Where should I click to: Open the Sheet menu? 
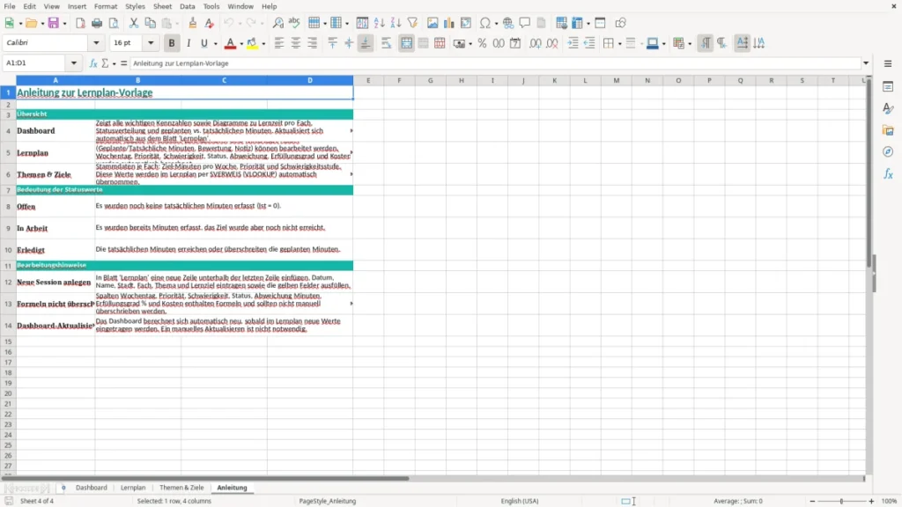tap(162, 6)
